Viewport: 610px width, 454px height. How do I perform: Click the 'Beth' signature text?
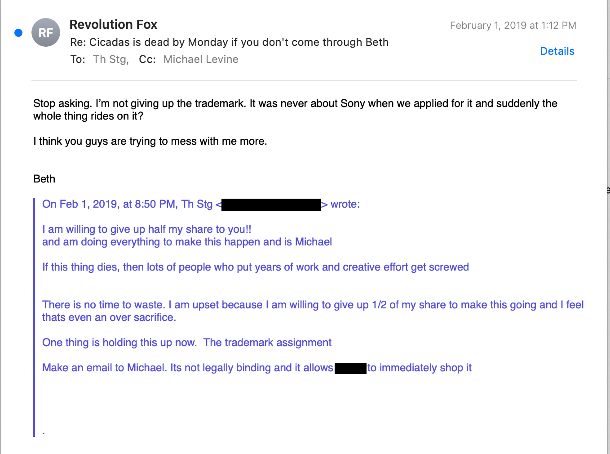coord(44,179)
